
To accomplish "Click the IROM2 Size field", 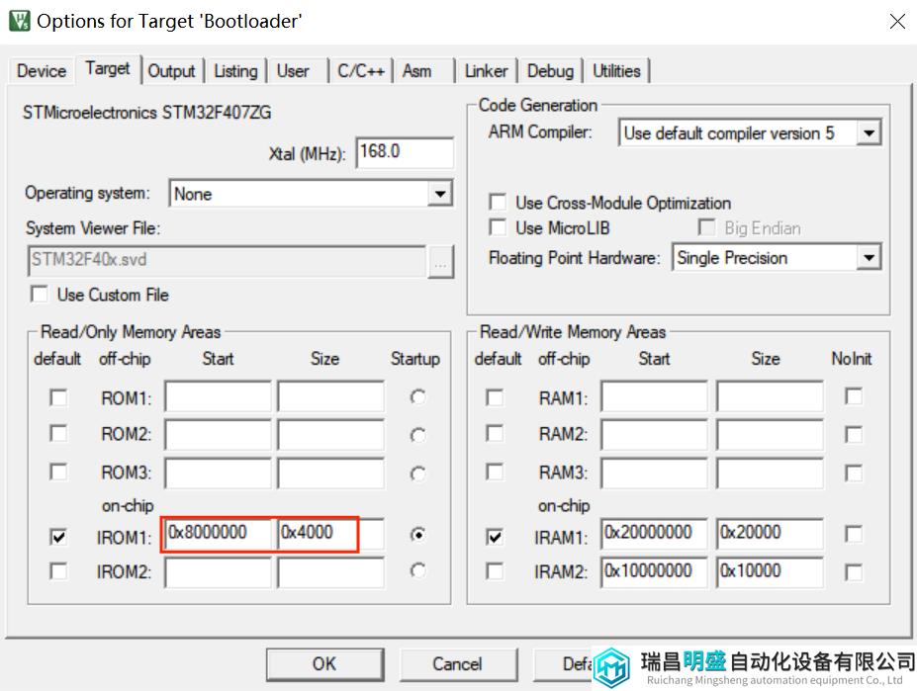I will pos(331,572).
